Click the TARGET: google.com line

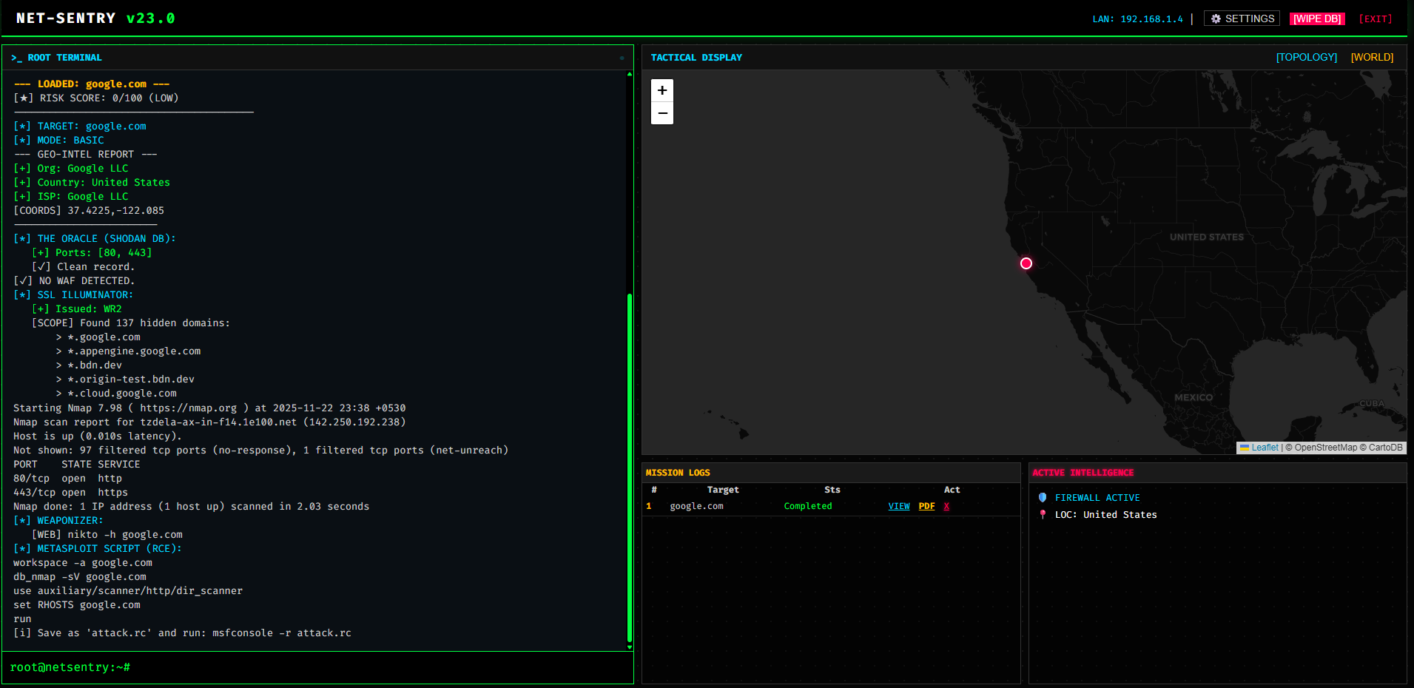pos(80,127)
